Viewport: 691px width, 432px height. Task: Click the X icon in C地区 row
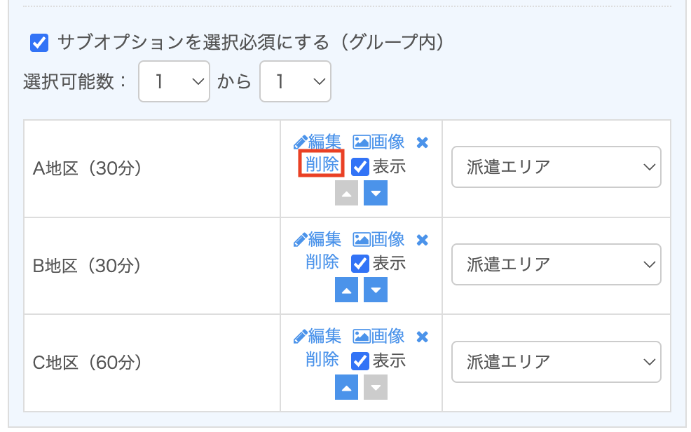[x=422, y=337]
